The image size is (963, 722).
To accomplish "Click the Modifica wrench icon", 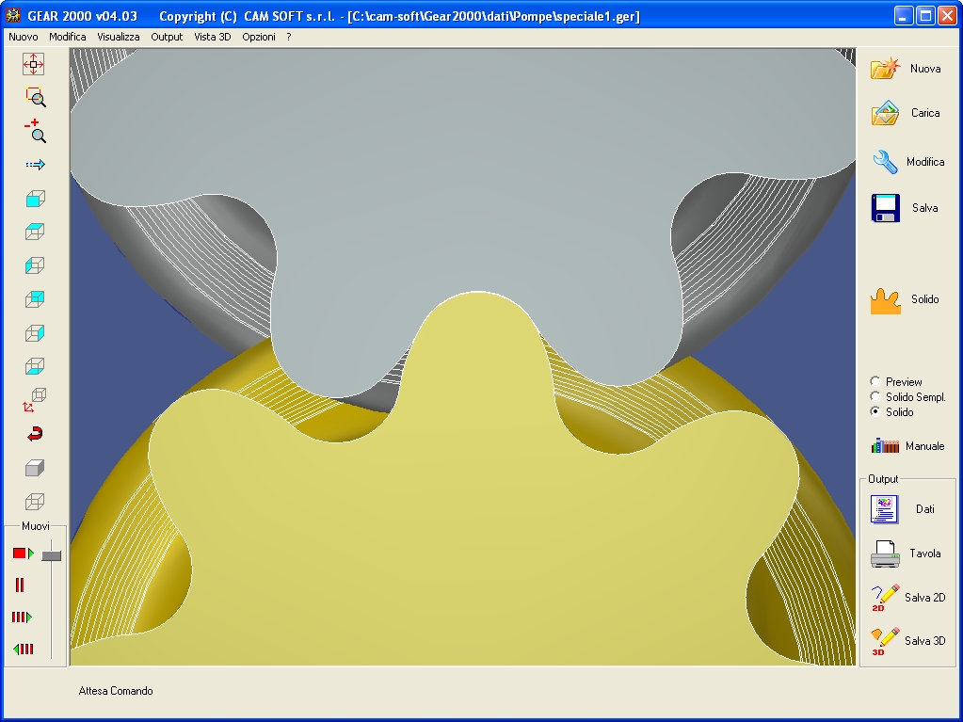I will (885, 162).
